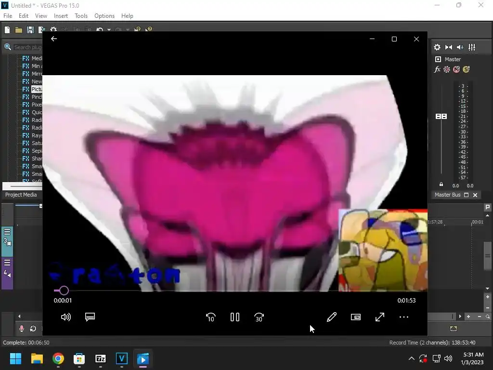This screenshot has width=493, height=370.
Task: Toggle the Master Mute button
Action: pos(456,69)
